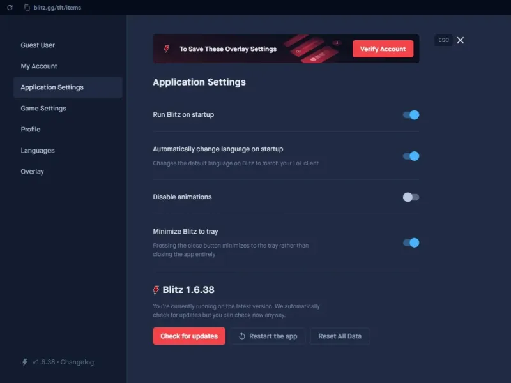Click 'Changes the default language' description
Viewport: 511px width, 383px height.
236,163
